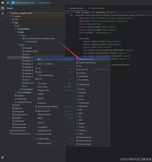Close the activity_main.xml tab

(x=85, y=8)
